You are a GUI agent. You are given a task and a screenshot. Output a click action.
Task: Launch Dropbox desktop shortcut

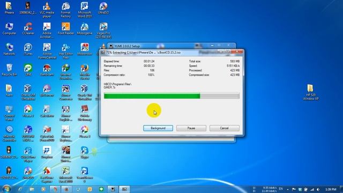(x=47, y=152)
